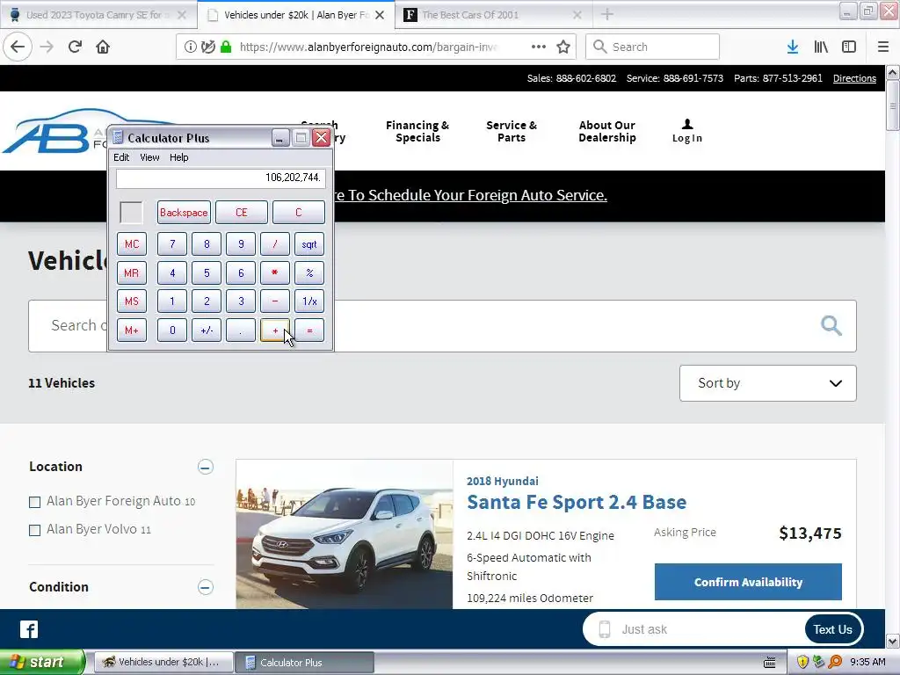The width and height of the screenshot is (900, 675).
Task: Click the browser Forward arrow
Action: click(47, 47)
